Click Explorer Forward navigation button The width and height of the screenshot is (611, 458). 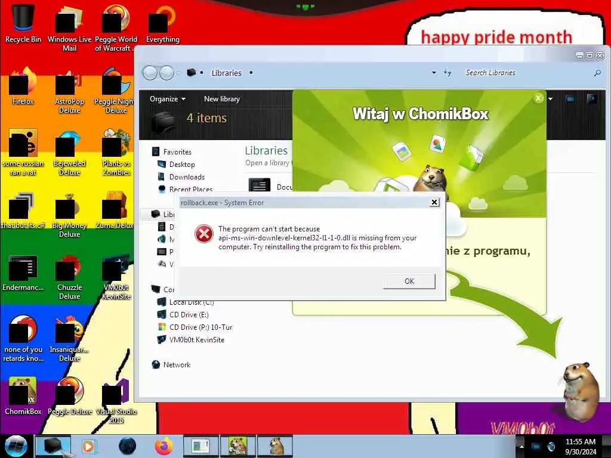[x=167, y=73]
